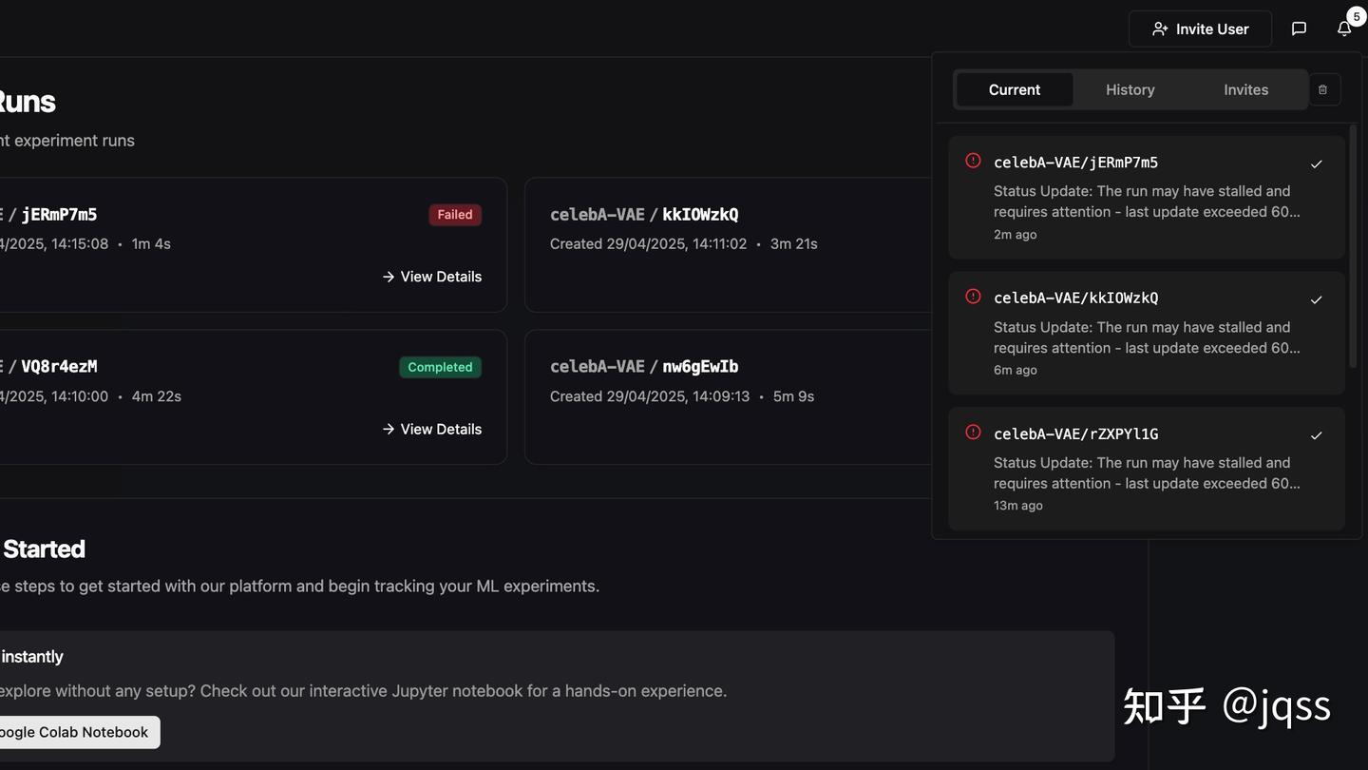Open the Google Colab Notebook

click(74, 731)
